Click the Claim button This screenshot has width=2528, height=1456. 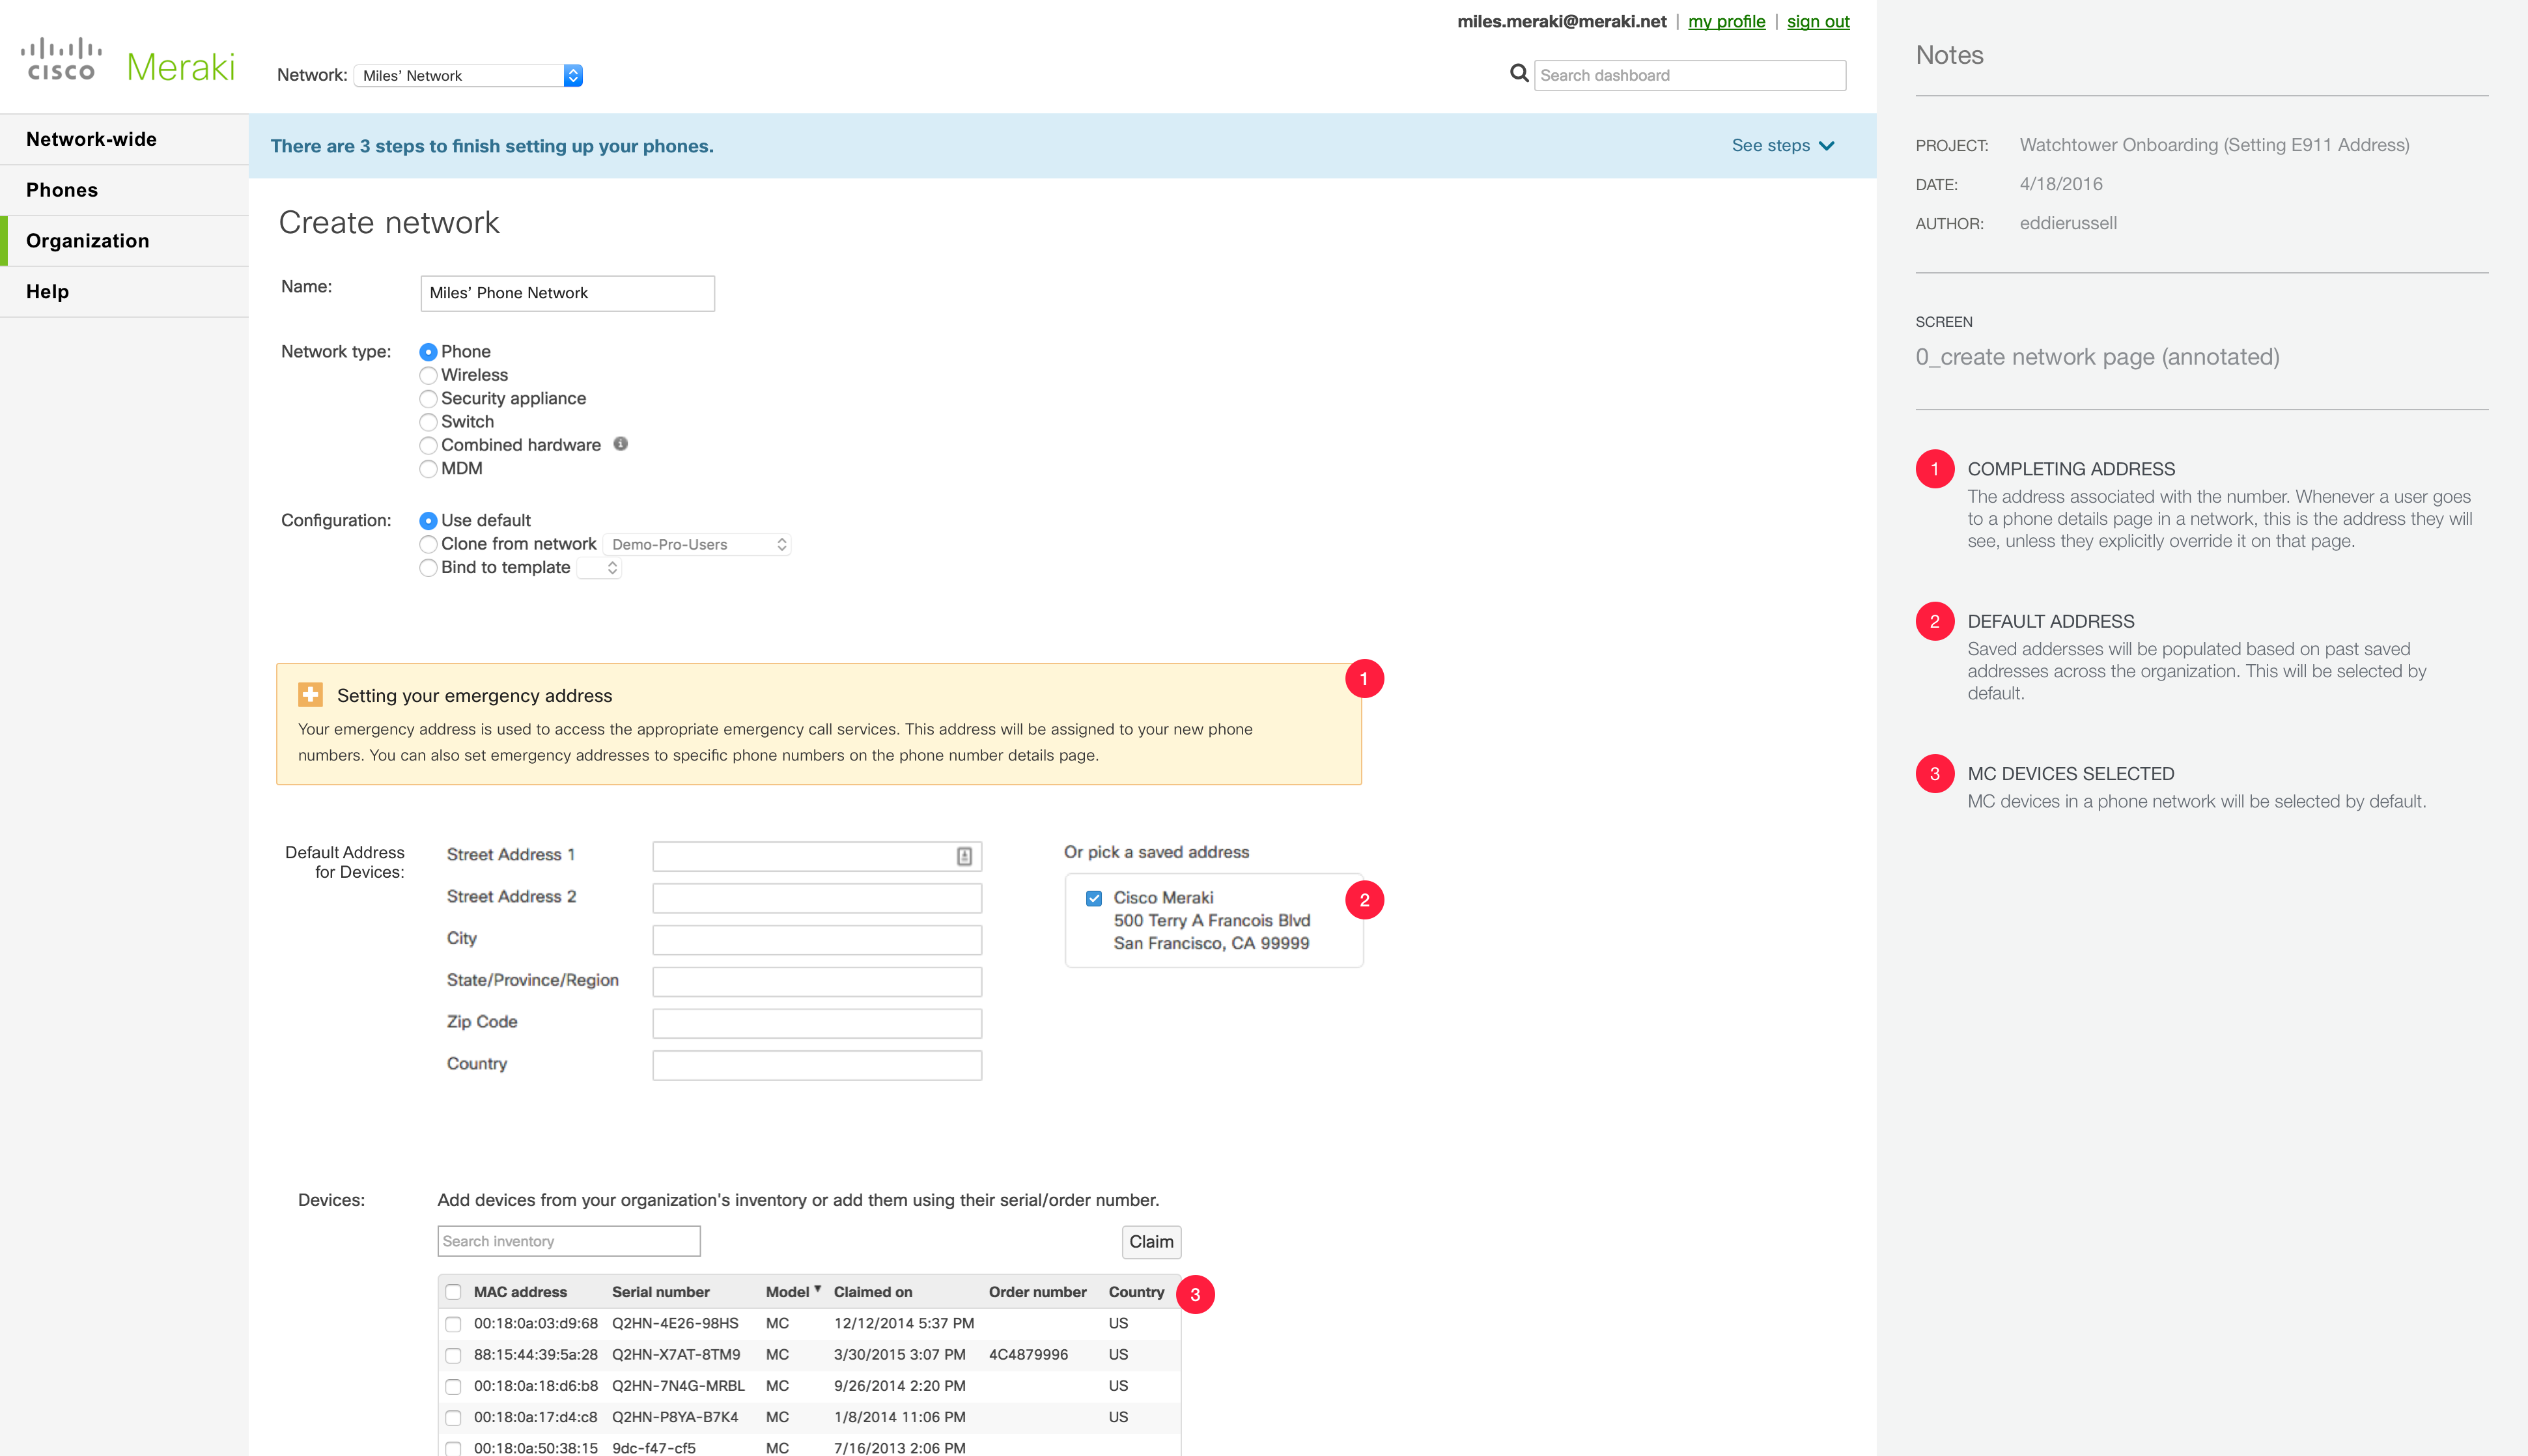pos(1151,1241)
